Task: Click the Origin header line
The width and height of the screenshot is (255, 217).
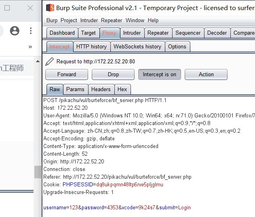Action: pyautogui.click(x=74, y=161)
